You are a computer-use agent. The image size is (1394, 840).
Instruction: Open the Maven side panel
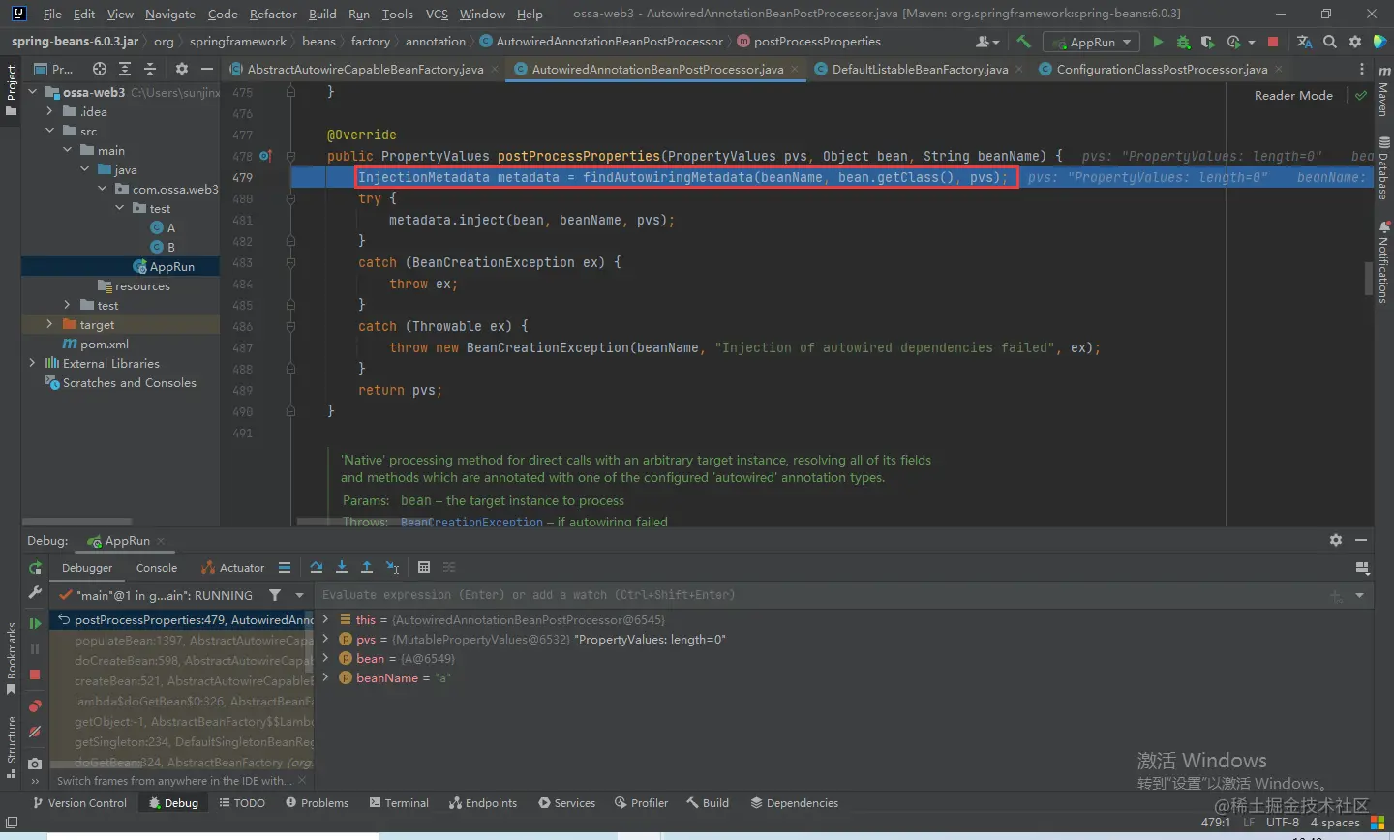1383,92
